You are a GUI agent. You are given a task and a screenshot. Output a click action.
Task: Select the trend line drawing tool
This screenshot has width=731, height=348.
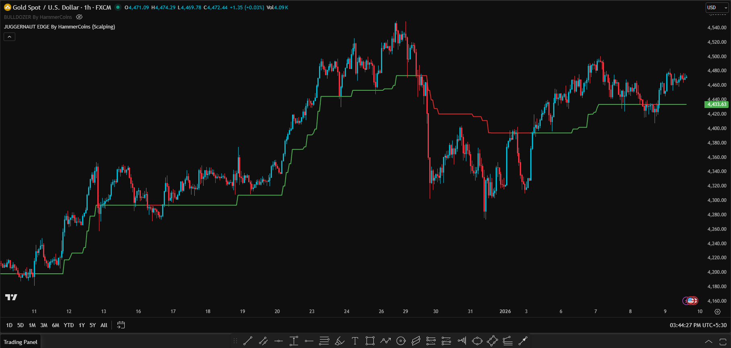click(x=248, y=341)
